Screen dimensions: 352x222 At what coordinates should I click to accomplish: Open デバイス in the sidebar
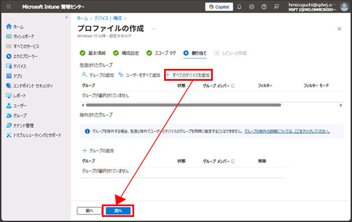click(16, 66)
